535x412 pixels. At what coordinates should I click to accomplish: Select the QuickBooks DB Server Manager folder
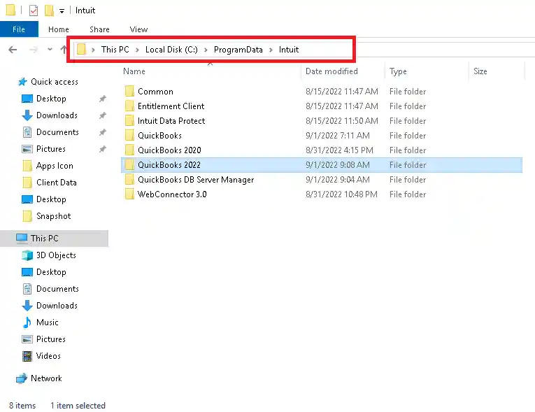322,180
